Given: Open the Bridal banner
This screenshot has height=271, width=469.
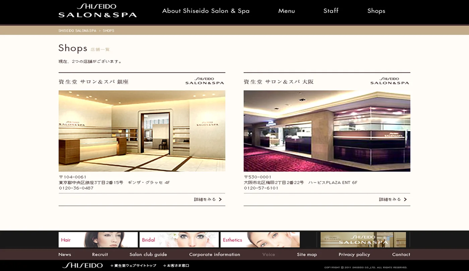Looking at the screenshot, I should point(179,240).
